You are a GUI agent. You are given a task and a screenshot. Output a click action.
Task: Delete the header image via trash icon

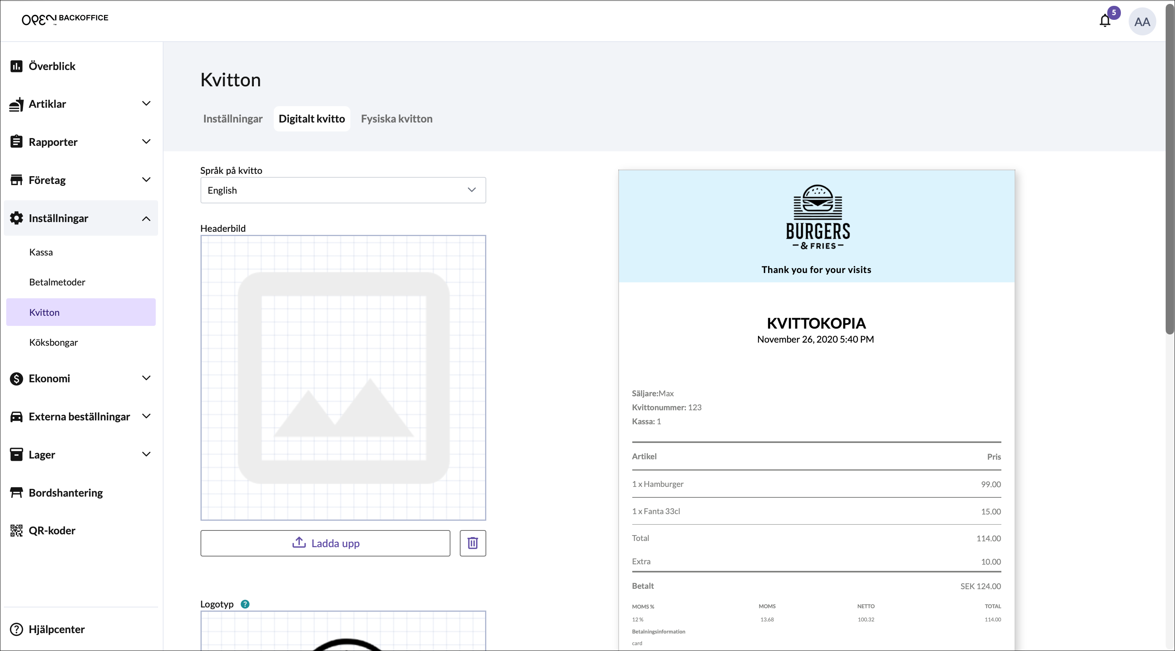click(473, 543)
